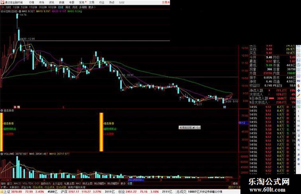The width and height of the screenshot is (301, 194).
Task: Select the CCI indicator tab
Action: (37, 183)
